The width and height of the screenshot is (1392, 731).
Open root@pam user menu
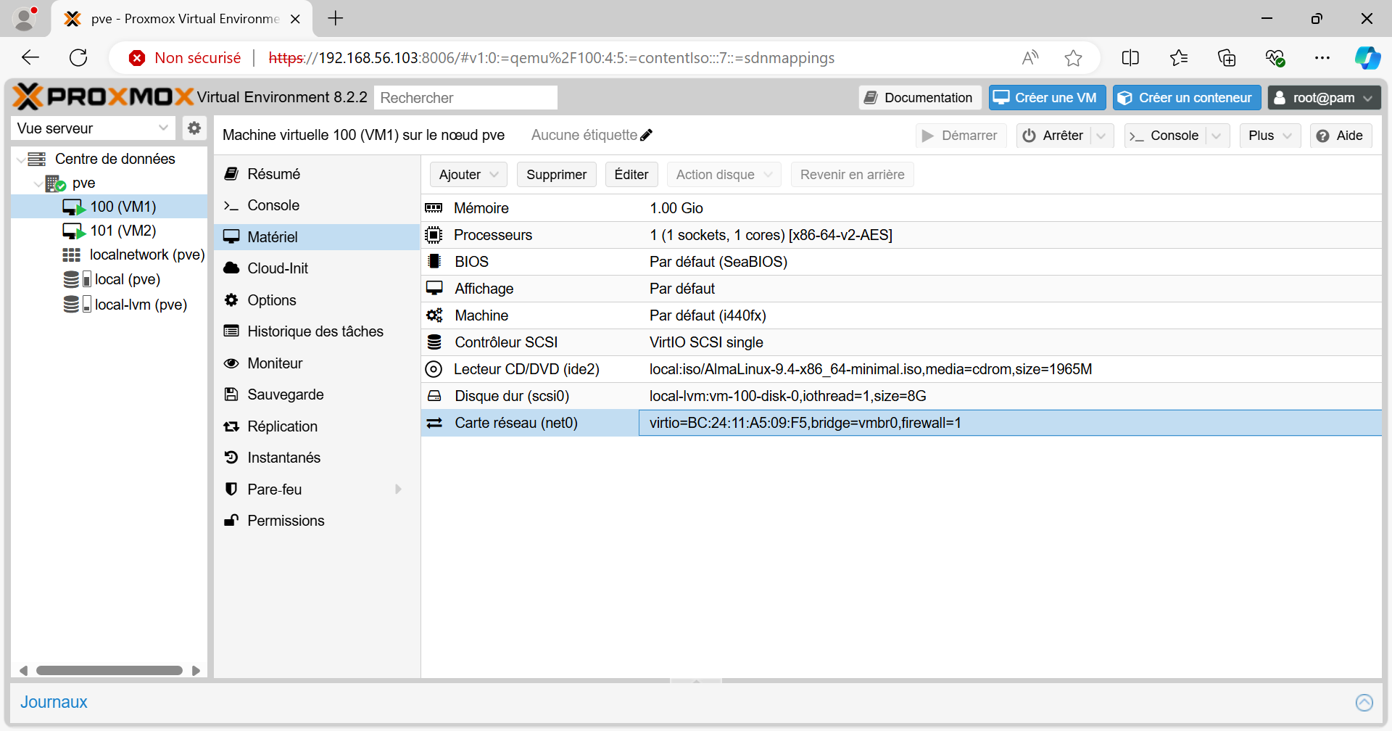point(1324,98)
